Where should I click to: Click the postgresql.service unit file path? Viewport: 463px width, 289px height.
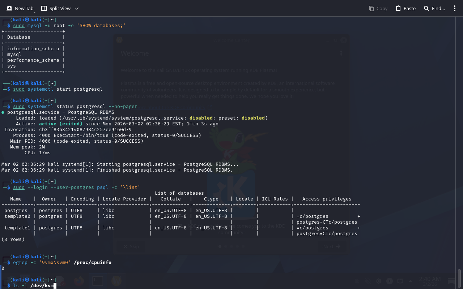[x=123, y=118]
